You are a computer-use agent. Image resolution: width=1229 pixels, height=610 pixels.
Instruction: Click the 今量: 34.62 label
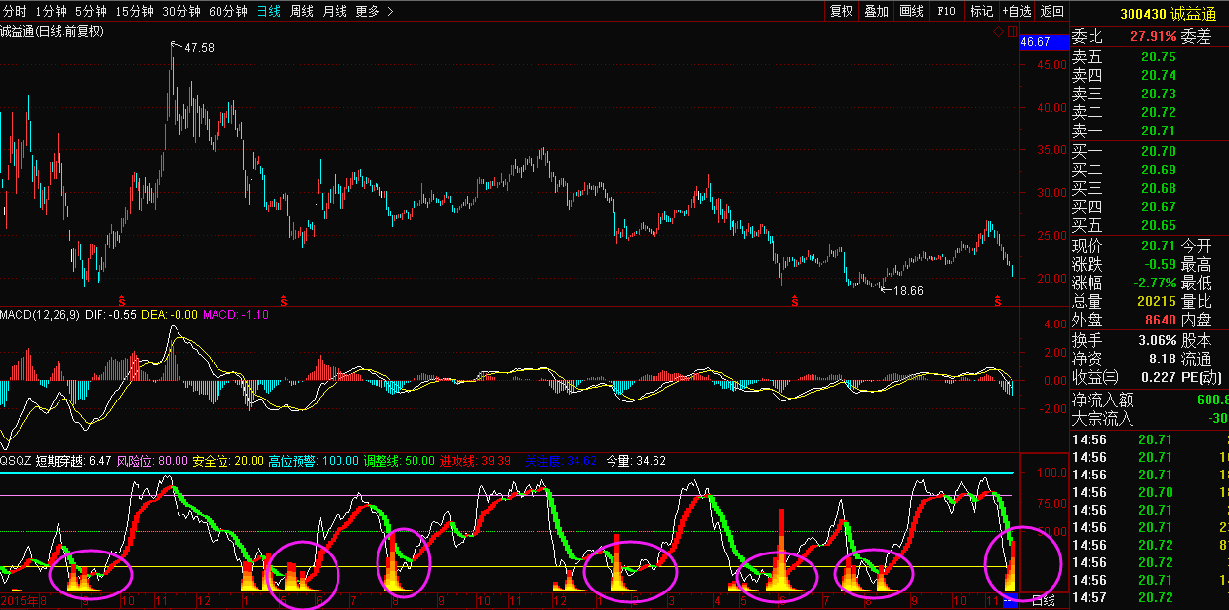point(637,460)
